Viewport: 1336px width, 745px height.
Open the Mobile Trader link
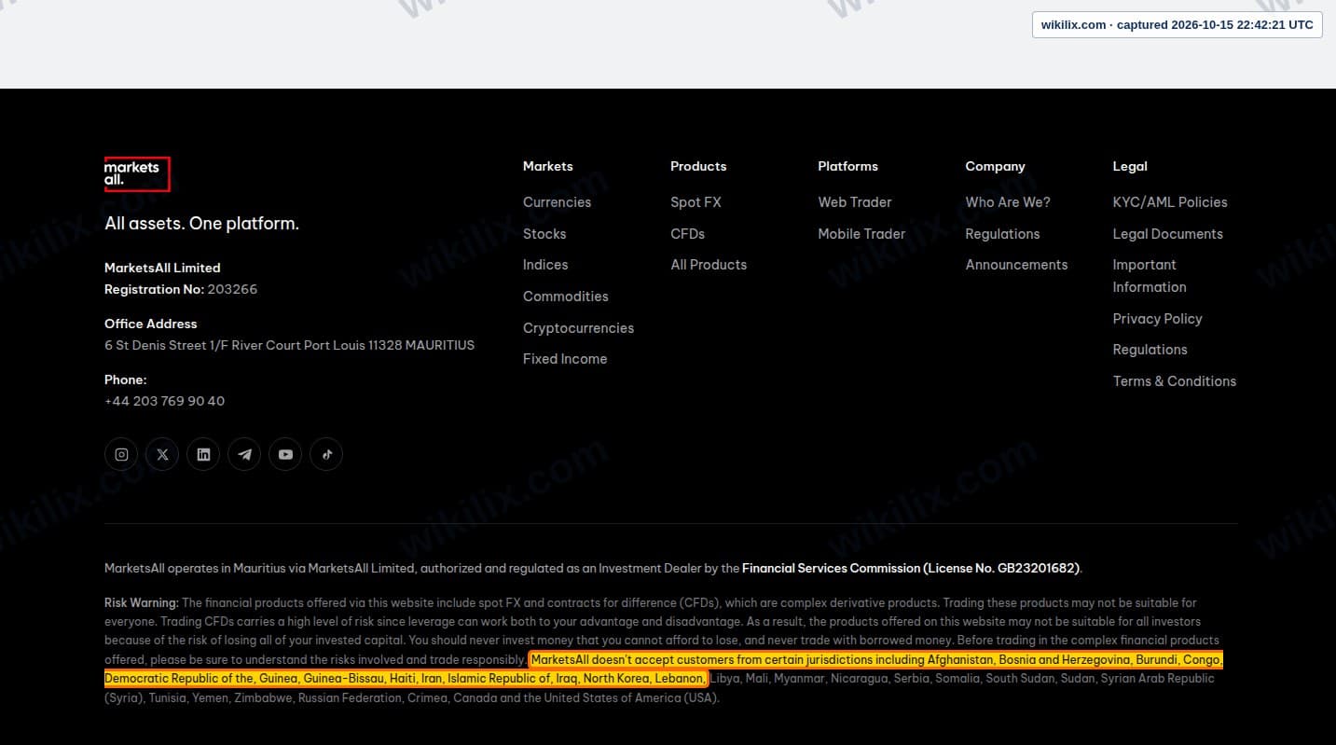861,234
